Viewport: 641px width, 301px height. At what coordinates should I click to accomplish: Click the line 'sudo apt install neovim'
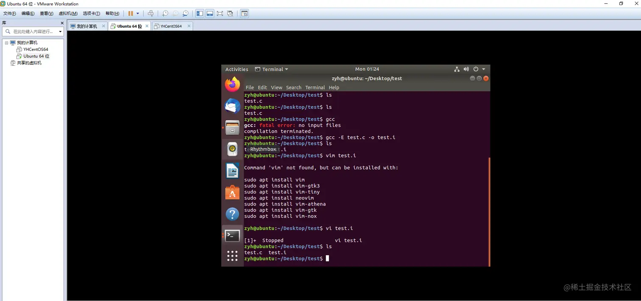coord(279,198)
